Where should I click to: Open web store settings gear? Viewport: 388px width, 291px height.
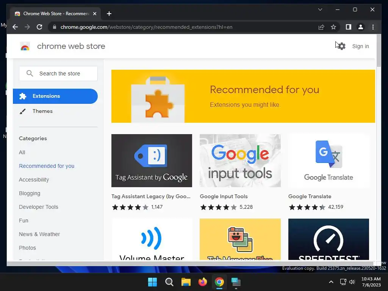pyautogui.click(x=342, y=46)
